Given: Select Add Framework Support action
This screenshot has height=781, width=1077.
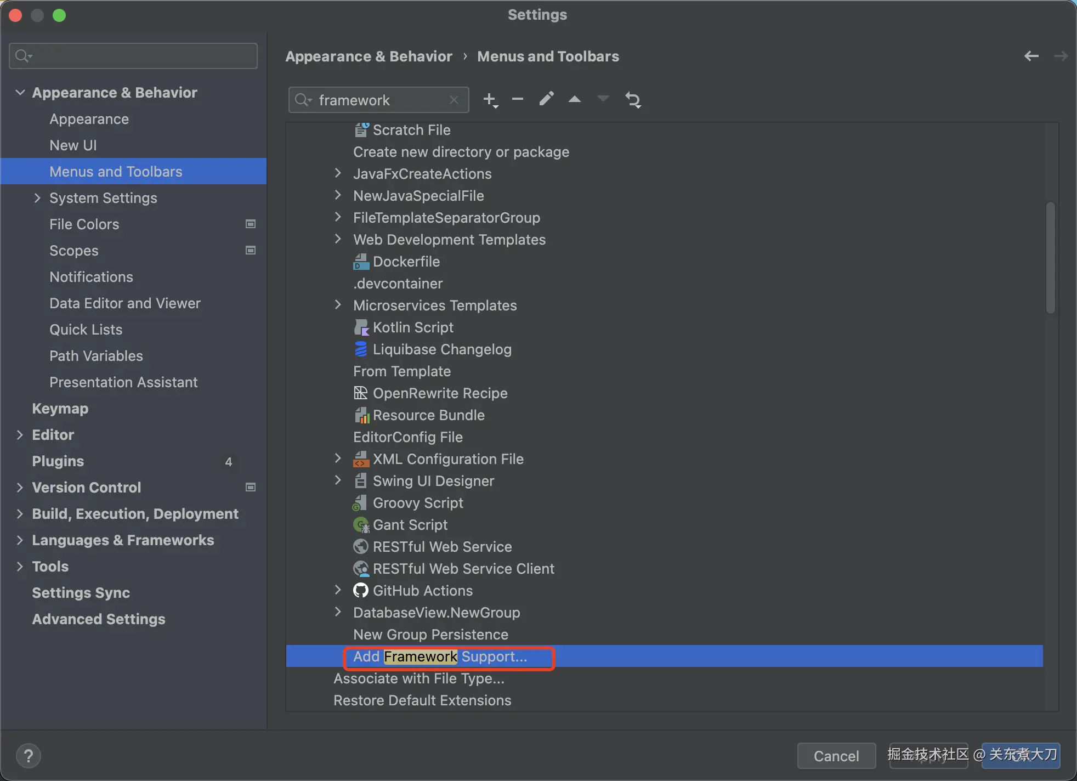Looking at the screenshot, I should click(x=440, y=657).
